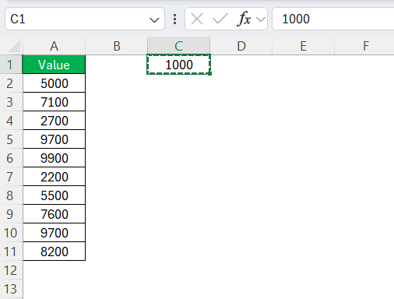Select row 7 header
394x299 pixels.
click(x=11, y=177)
